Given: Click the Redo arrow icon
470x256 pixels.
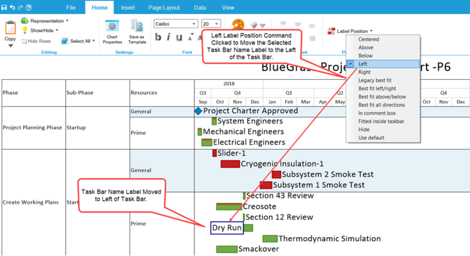Looking at the screenshot, I should coord(21,7).
